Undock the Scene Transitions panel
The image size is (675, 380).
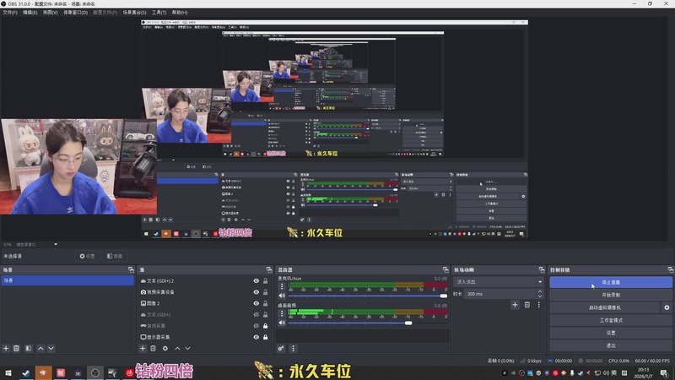542,269
